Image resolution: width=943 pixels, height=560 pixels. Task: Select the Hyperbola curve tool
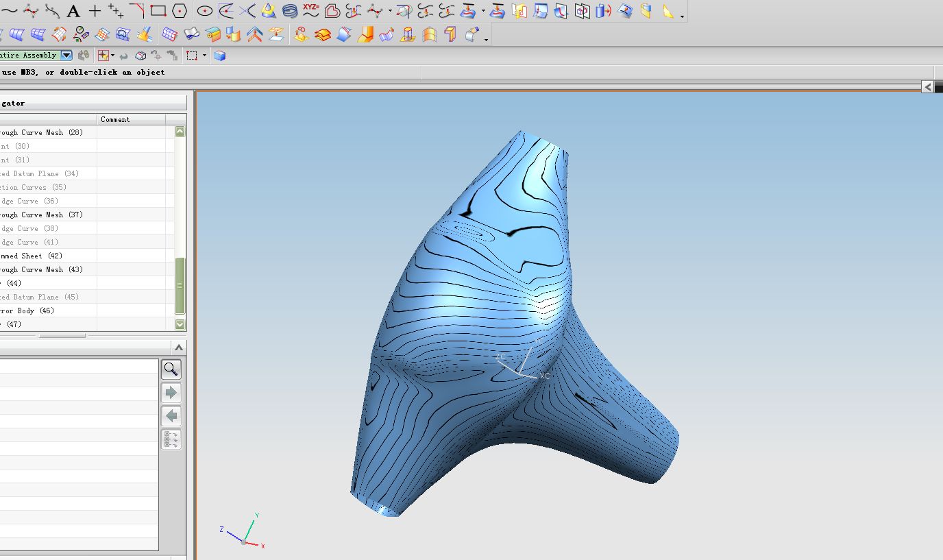pos(247,11)
